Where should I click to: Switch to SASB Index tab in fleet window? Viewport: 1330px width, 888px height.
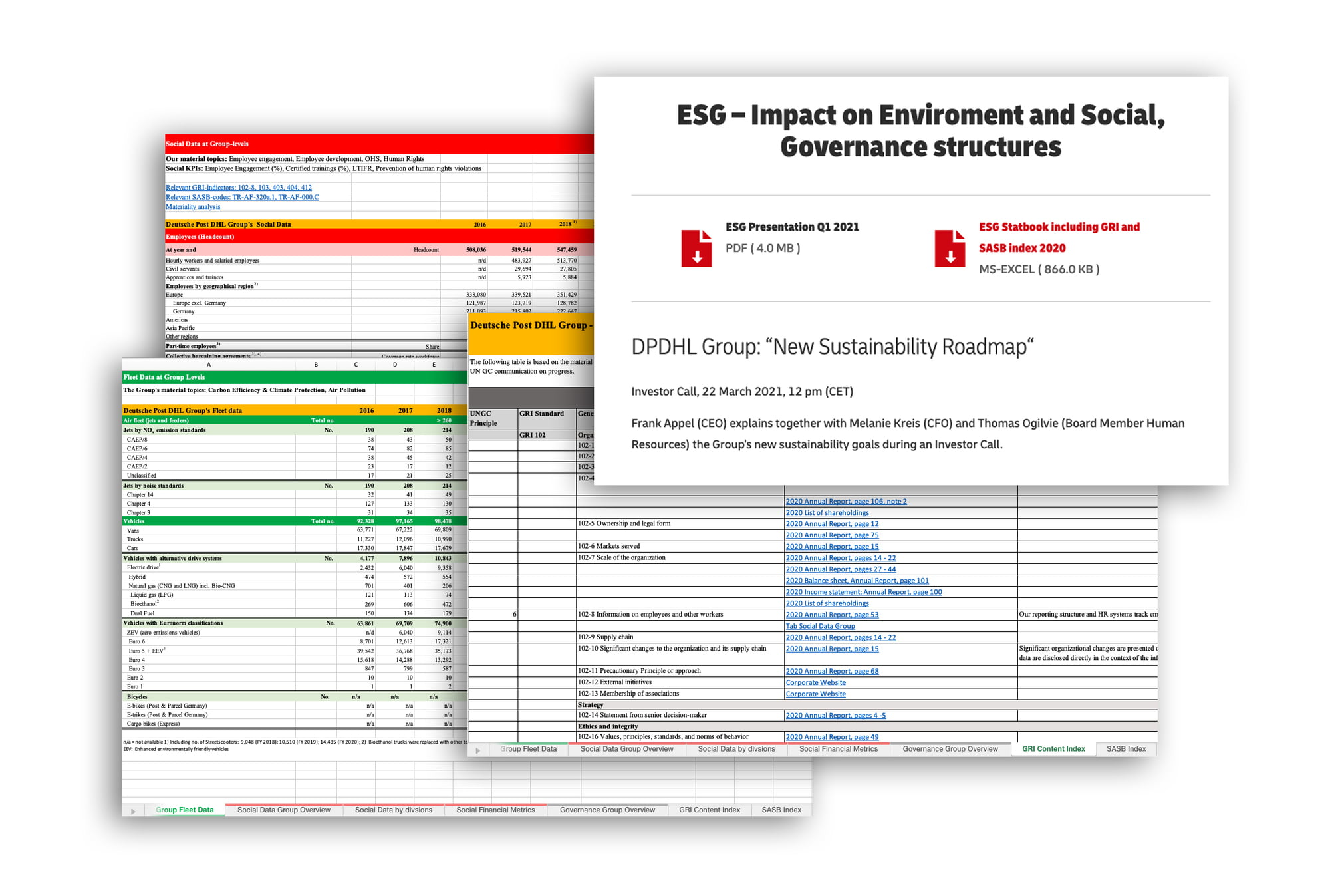tap(781, 810)
